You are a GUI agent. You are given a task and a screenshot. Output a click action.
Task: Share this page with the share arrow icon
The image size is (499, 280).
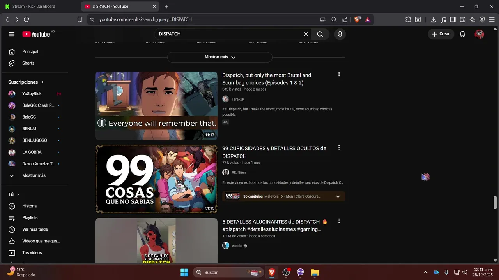point(345,19)
